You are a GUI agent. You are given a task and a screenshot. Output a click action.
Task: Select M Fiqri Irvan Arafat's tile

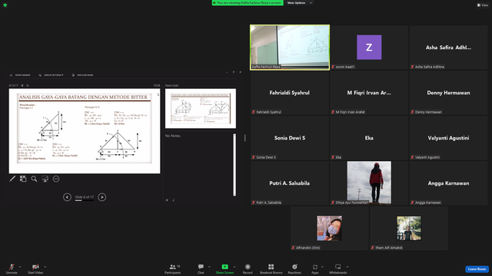[x=369, y=93]
